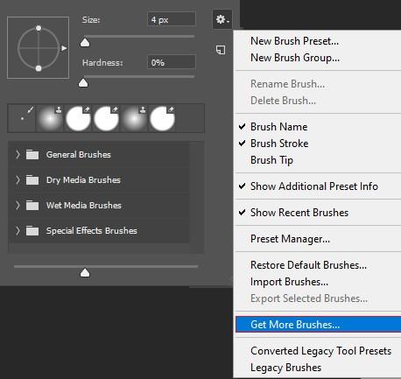Select the sixth hard round recent brush
The image size is (401, 379).
tap(162, 118)
